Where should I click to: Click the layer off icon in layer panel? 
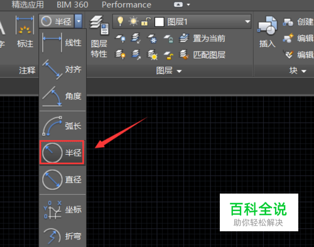point(121,38)
